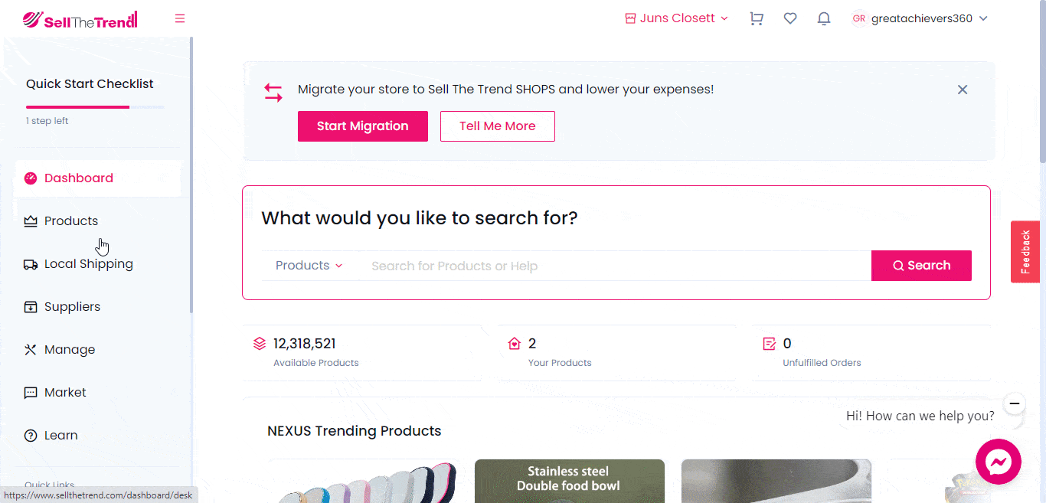
Task: Minimize the chat help prompt
Action: [x=1015, y=403]
